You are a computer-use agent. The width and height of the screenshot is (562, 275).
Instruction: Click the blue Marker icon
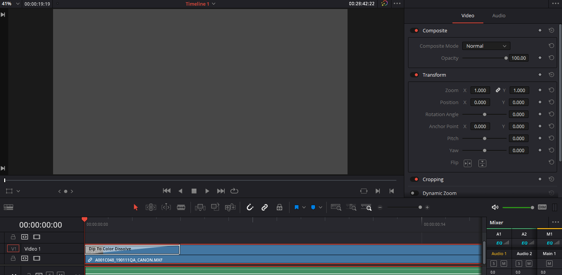(x=313, y=207)
